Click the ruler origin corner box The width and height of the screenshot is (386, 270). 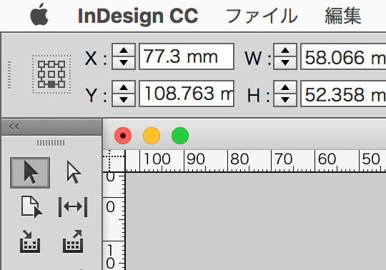(x=114, y=161)
